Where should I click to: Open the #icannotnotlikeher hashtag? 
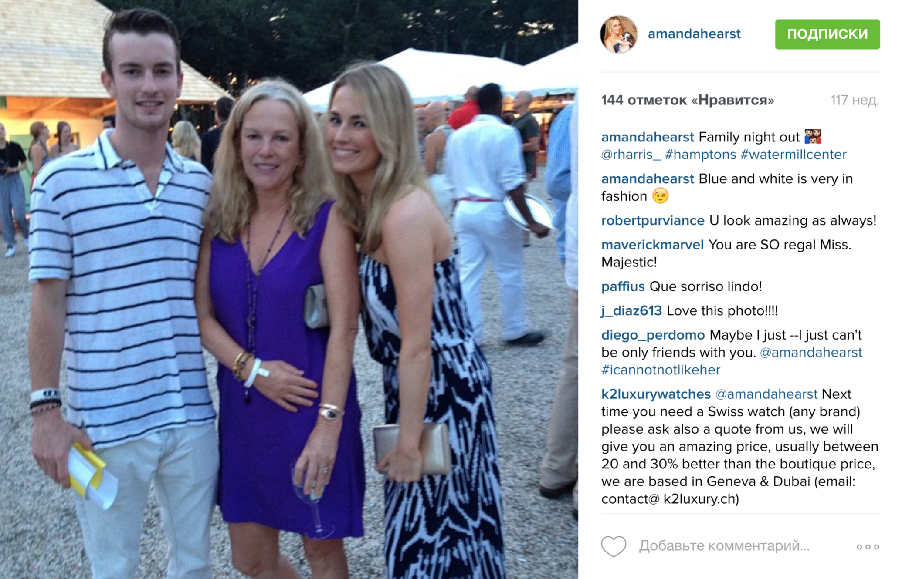(x=661, y=370)
